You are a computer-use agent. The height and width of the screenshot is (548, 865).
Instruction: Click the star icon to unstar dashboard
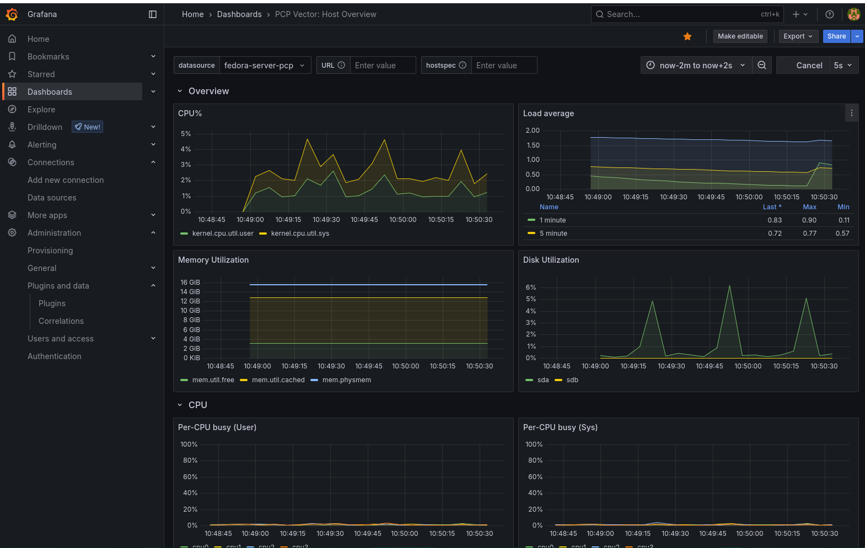pos(687,36)
